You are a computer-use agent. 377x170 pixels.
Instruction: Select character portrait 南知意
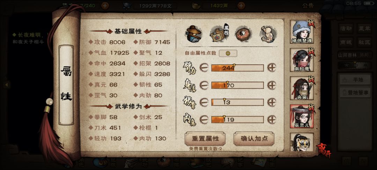tap(302, 60)
